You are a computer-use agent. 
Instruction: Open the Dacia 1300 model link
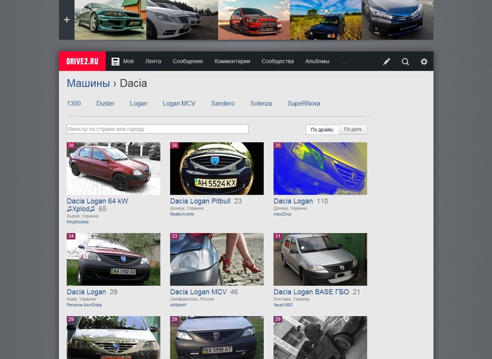click(74, 103)
